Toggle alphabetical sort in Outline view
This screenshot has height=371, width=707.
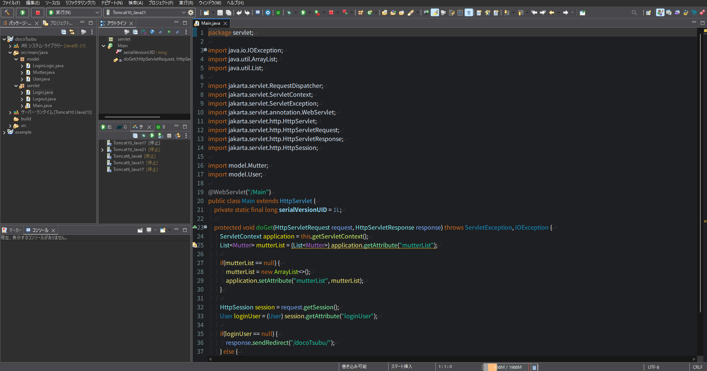[144, 32]
